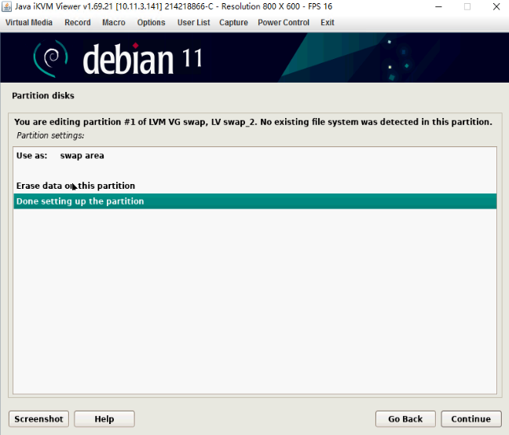The image size is (509, 435).
Task: Open the Macro menu
Action: pyautogui.click(x=114, y=23)
